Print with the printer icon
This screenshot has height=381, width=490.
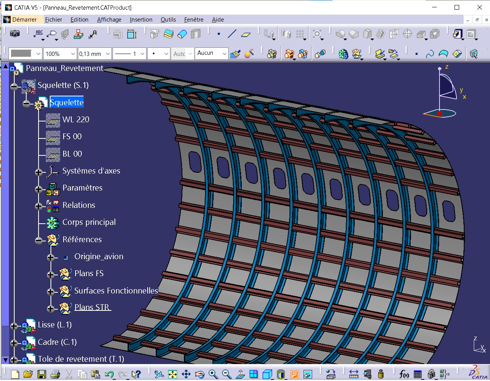point(55,374)
